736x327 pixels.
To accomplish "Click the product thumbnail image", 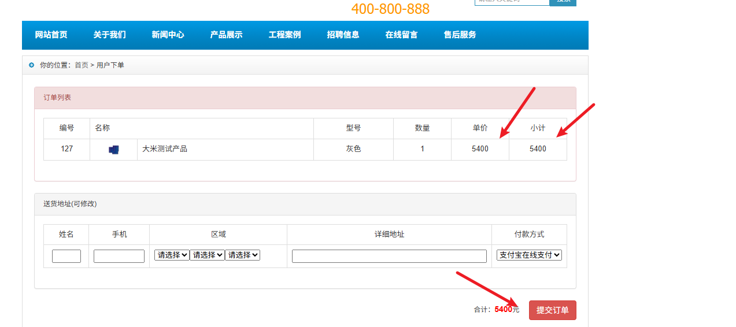I will 114,150.
